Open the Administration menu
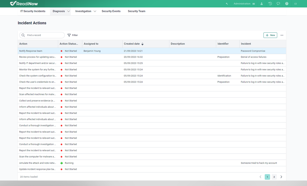This screenshot has height=186, width=307. point(242,4)
